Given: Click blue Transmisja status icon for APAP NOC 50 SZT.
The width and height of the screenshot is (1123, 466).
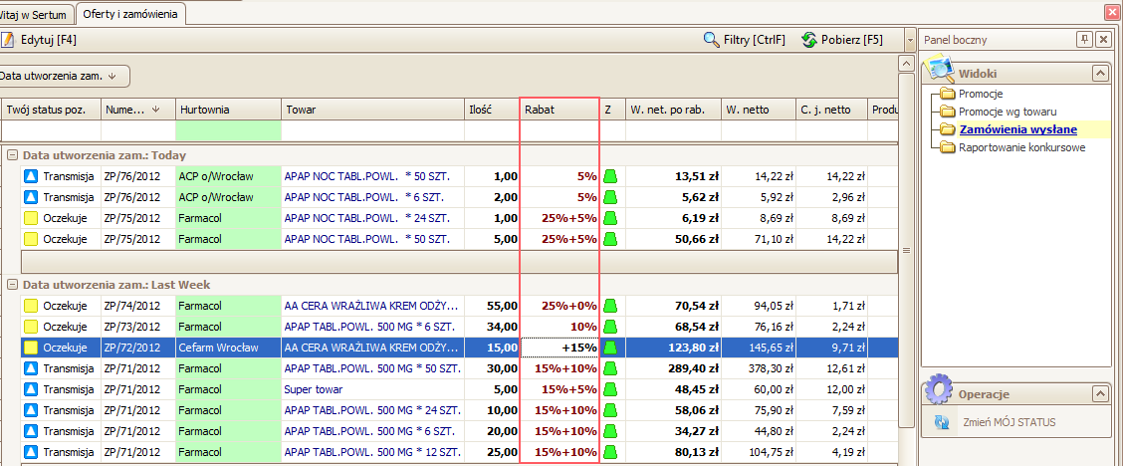Looking at the screenshot, I should [31, 176].
